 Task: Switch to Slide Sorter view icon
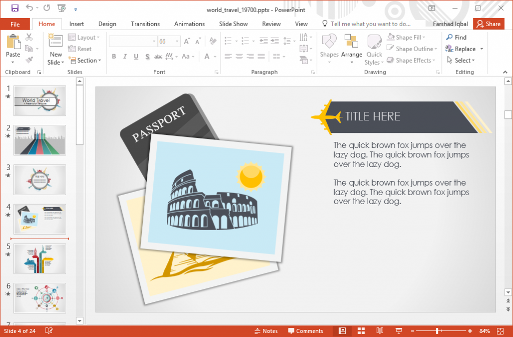point(361,330)
